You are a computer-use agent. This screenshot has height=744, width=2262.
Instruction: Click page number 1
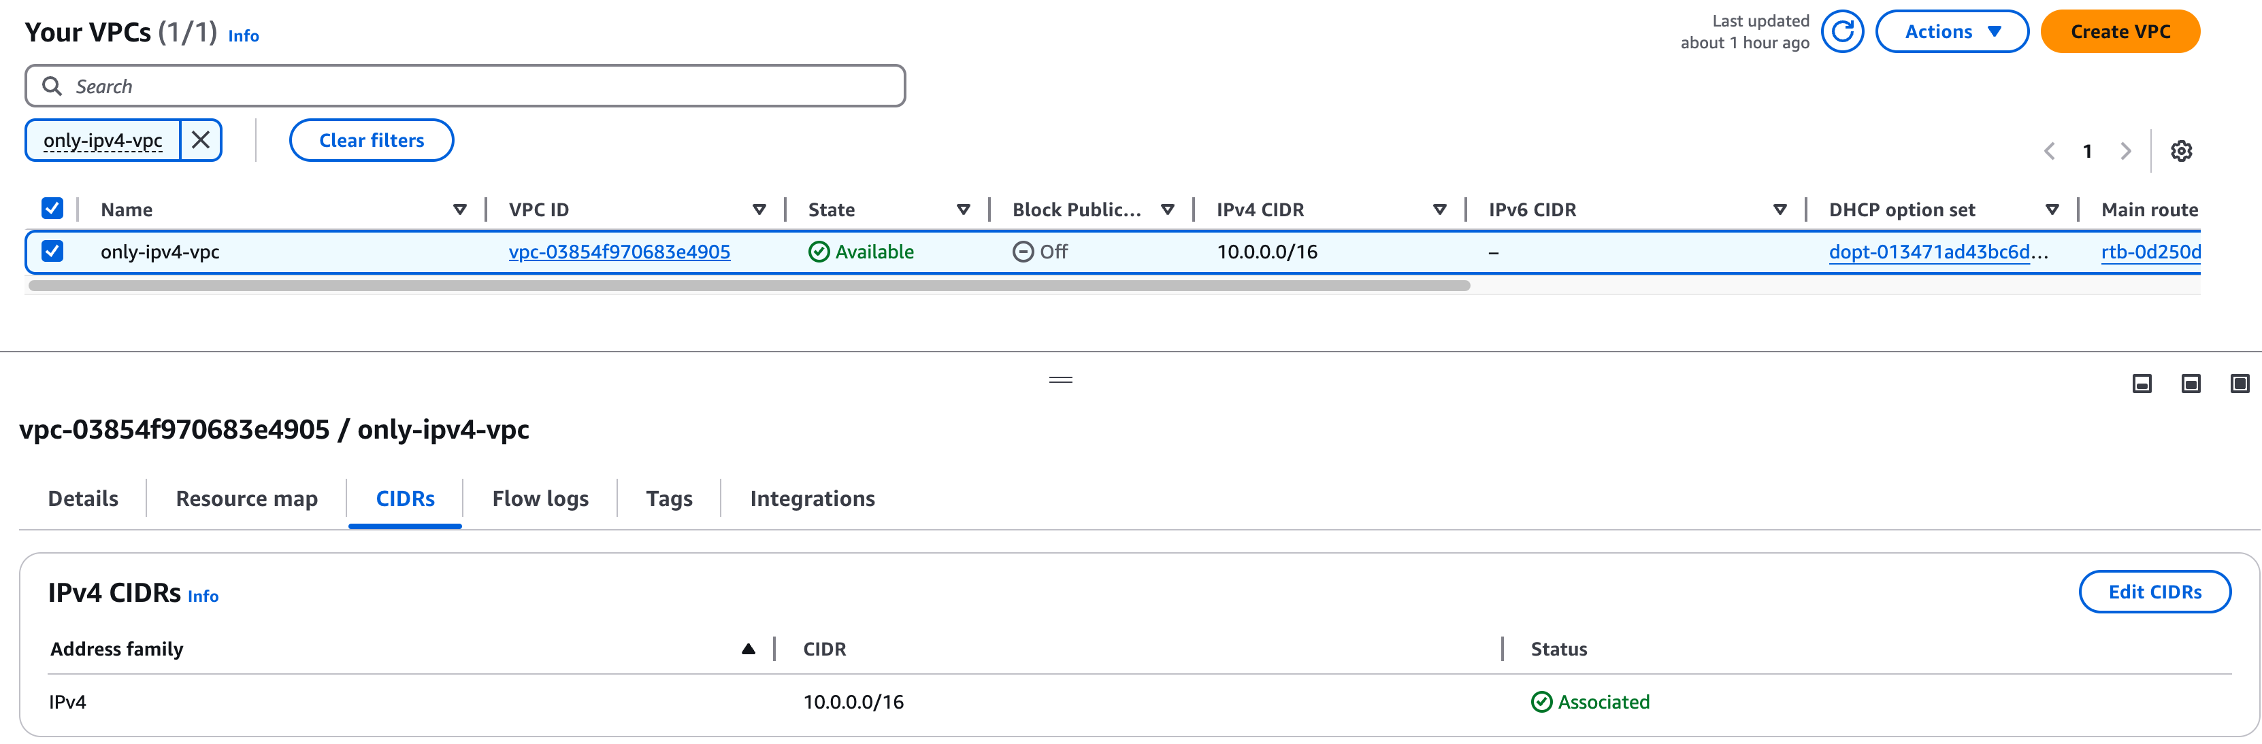(2087, 152)
